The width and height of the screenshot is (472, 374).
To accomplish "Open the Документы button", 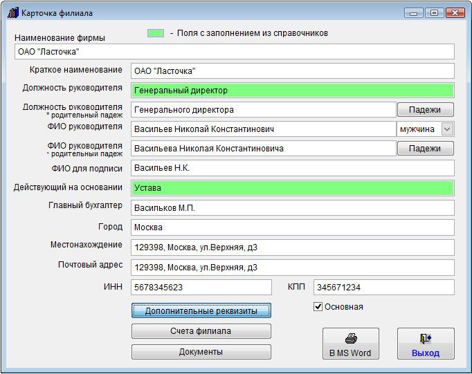I will (x=201, y=352).
